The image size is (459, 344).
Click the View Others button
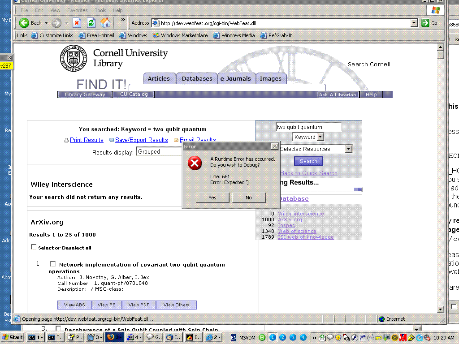[176, 305]
